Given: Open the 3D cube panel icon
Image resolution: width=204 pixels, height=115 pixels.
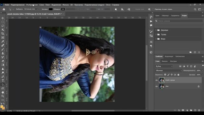Looking at the screenshot, I should click(x=151, y=52).
